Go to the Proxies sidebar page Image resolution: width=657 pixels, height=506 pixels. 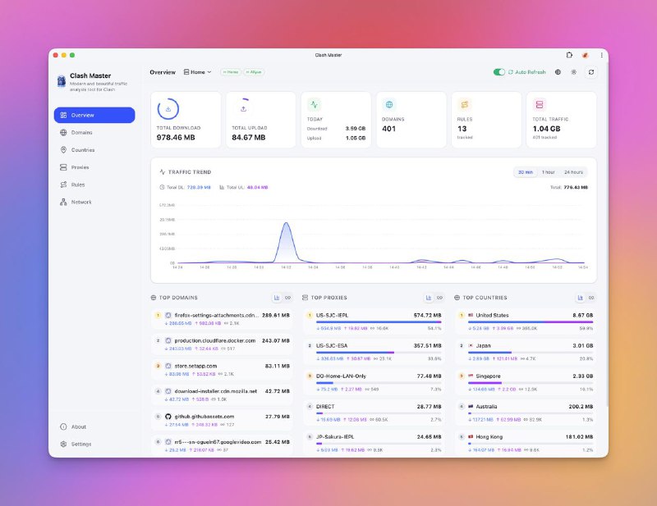[80, 167]
